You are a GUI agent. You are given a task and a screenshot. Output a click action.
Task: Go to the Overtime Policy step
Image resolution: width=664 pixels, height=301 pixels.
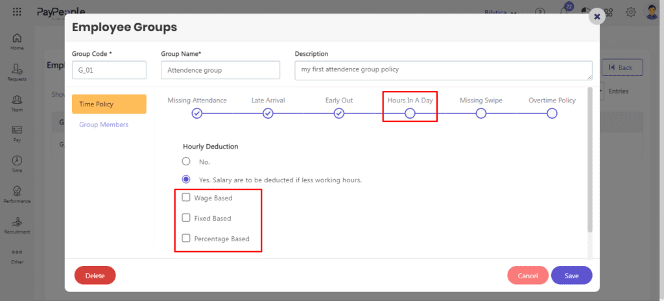pos(552,113)
